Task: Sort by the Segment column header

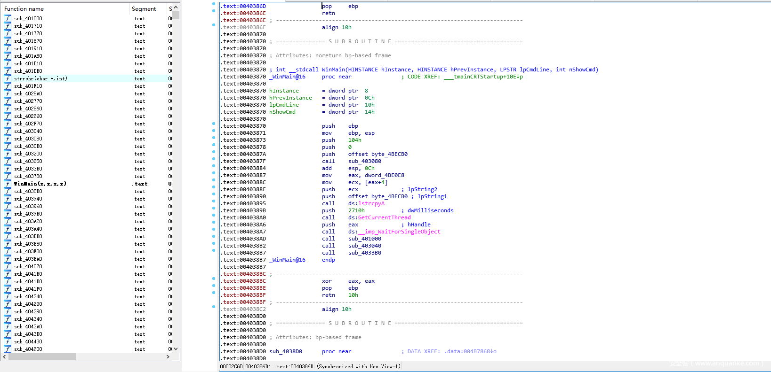Action: pos(144,9)
